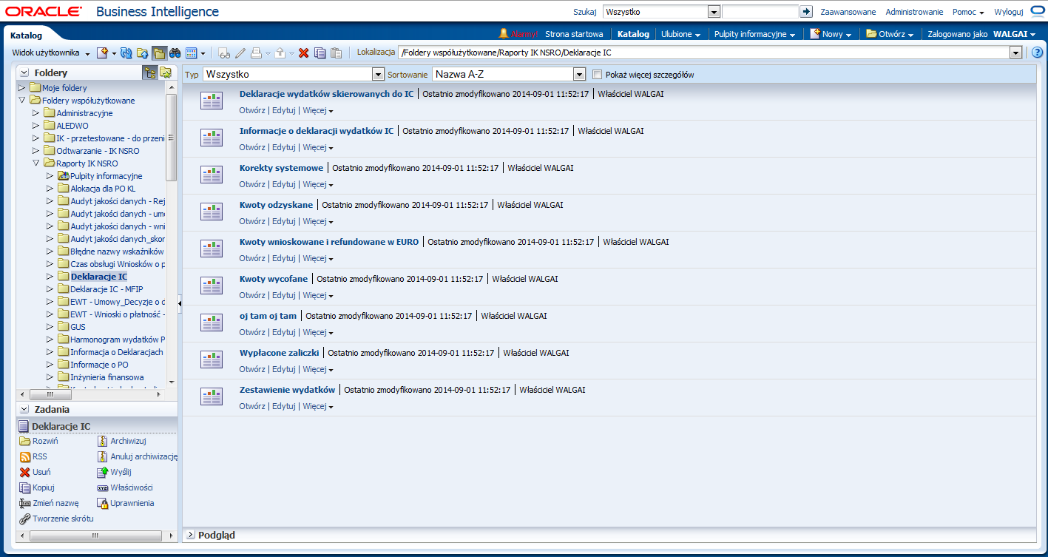Click Usuń delete task in Zadania panel
This screenshot has height=557, width=1048.
click(35, 472)
